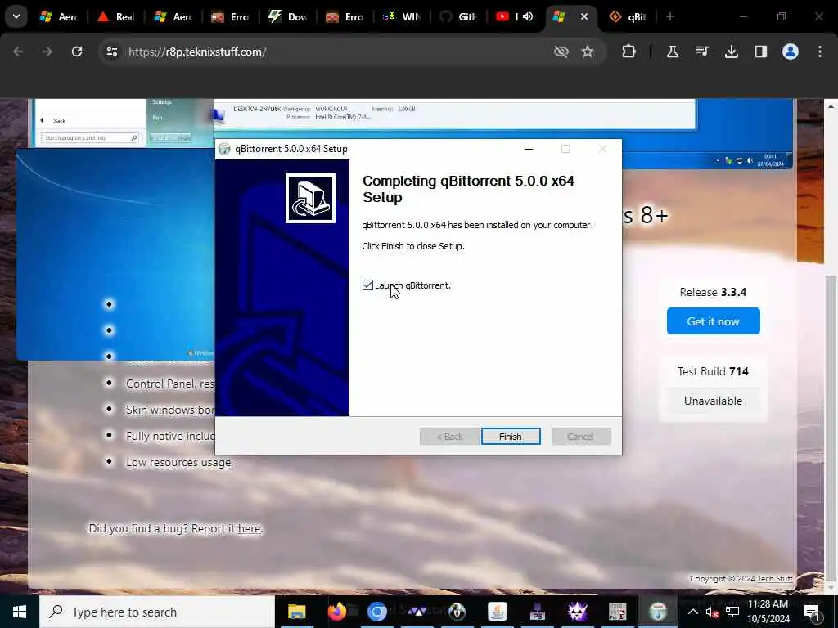Click the Get it now button
The height and width of the screenshot is (628, 838).
pos(713,321)
